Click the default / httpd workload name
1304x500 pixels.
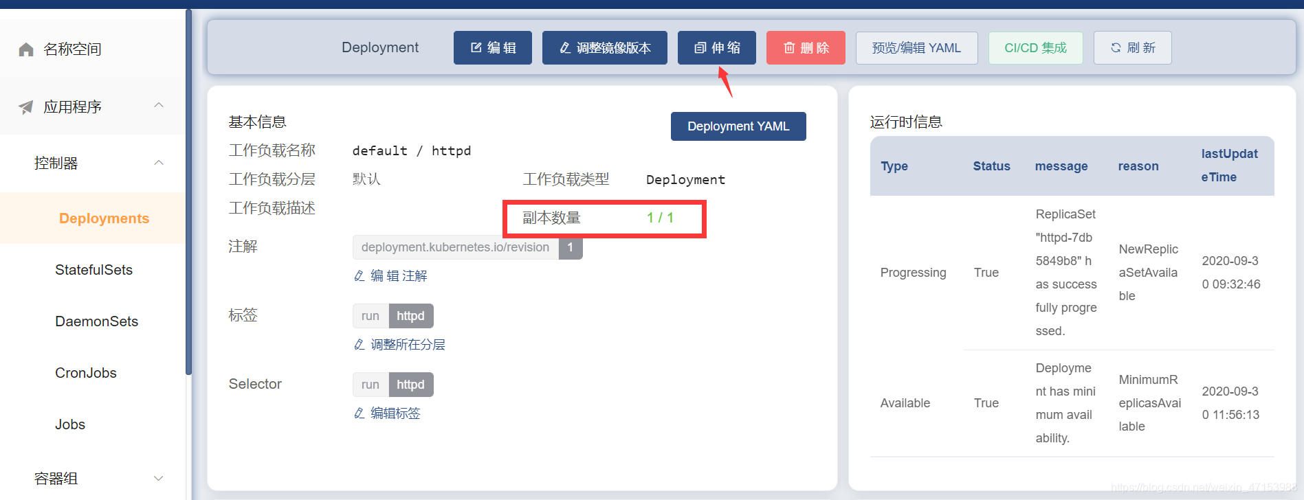pos(412,151)
